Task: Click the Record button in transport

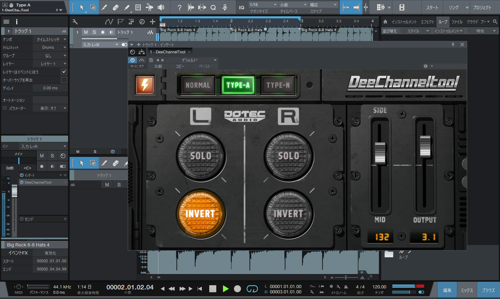Action: 237,289
